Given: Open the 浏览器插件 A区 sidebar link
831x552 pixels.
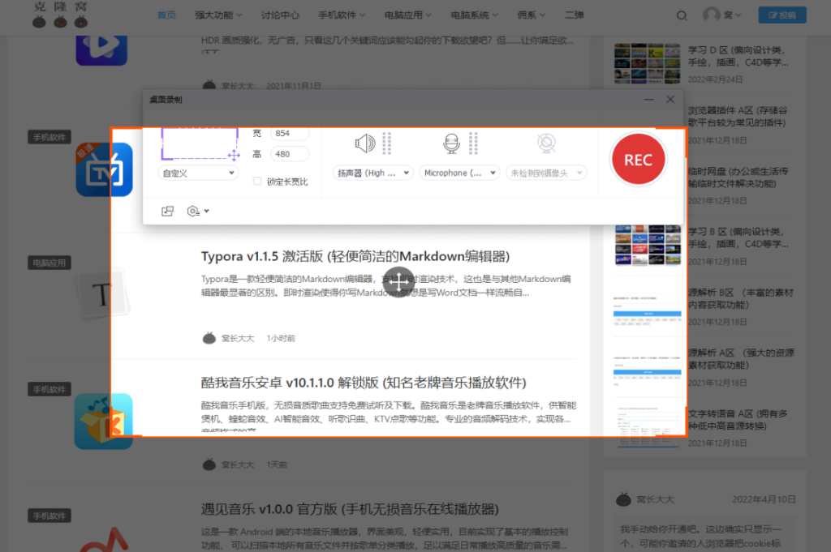Looking at the screenshot, I should 738,117.
